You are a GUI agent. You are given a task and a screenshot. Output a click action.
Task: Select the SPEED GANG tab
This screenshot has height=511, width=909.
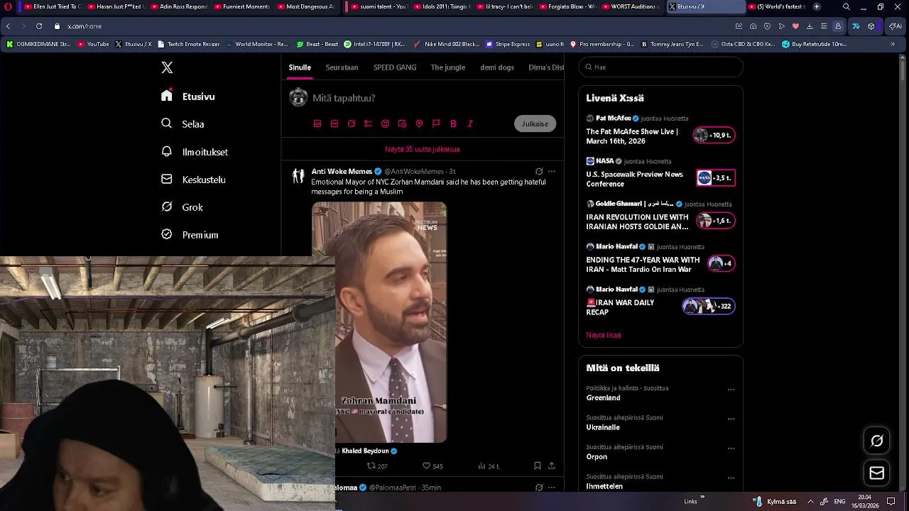[x=395, y=67]
